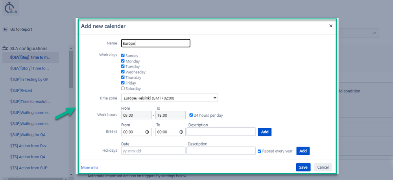This screenshot has width=393, height=180.
Task: Click the Breaks From time field
Action: 137,132
